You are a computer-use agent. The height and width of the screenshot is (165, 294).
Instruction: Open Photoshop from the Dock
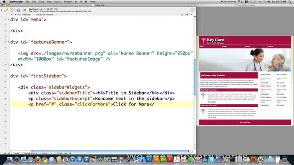click(x=149, y=159)
